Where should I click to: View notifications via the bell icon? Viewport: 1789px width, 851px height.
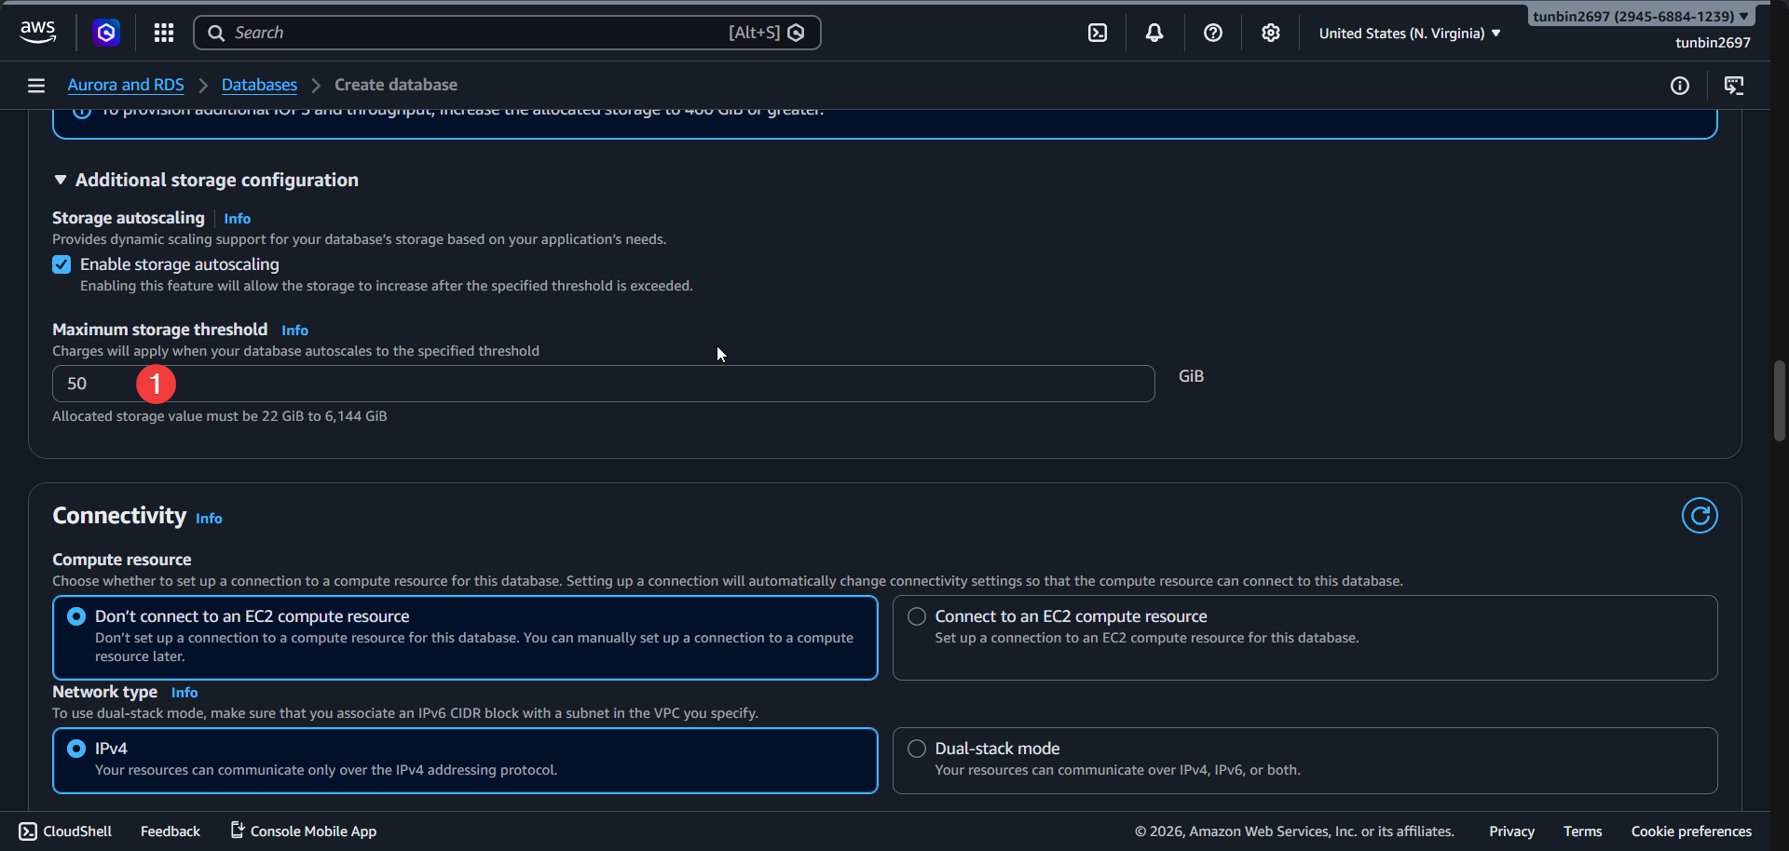tap(1154, 32)
